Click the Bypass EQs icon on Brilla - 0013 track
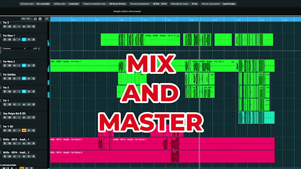 (29, 143)
